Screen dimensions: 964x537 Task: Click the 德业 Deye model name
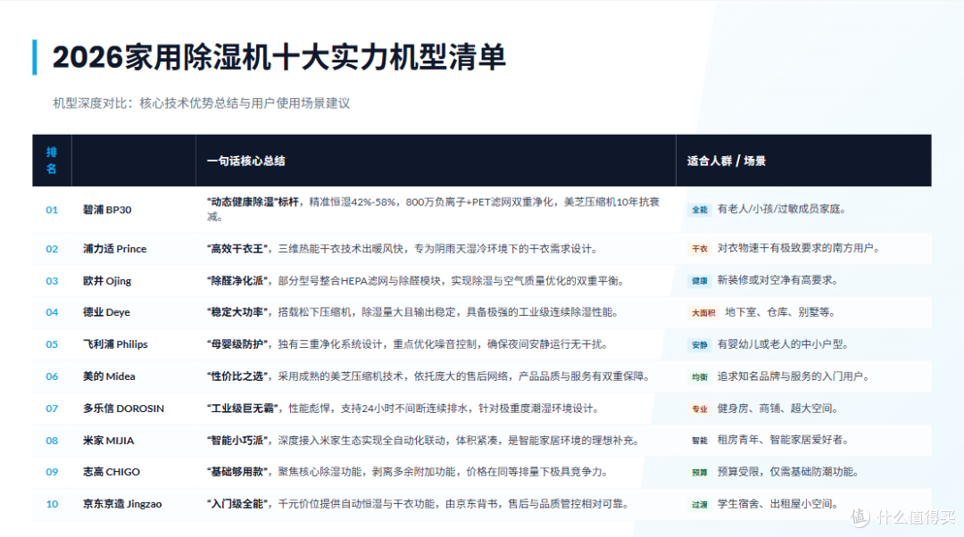pos(106,312)
